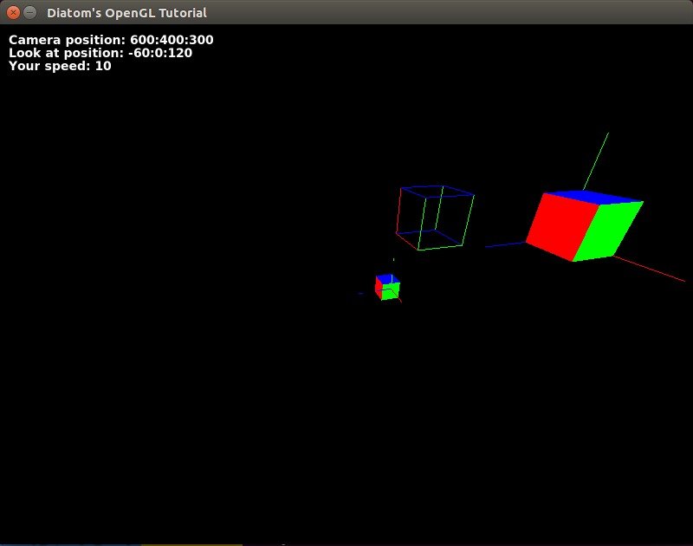The width and height of the screenshot is (693, 546).
Task: Click the center of the wireframe cube
Action: tap(435, 218)
